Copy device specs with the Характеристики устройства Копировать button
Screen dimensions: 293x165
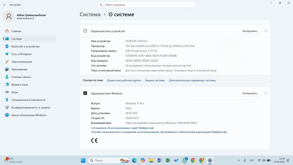point(250,31)
